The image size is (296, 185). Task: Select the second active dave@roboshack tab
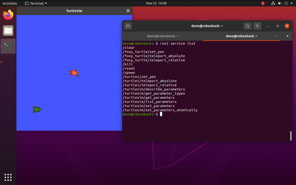[x=241, y=36]
